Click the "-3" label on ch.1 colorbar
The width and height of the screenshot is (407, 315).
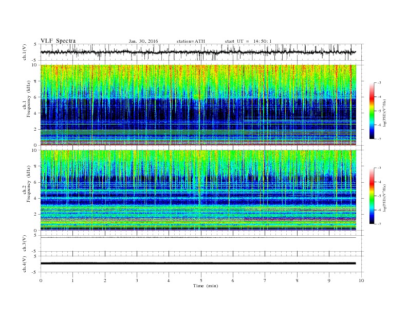(x=379, y=83)
